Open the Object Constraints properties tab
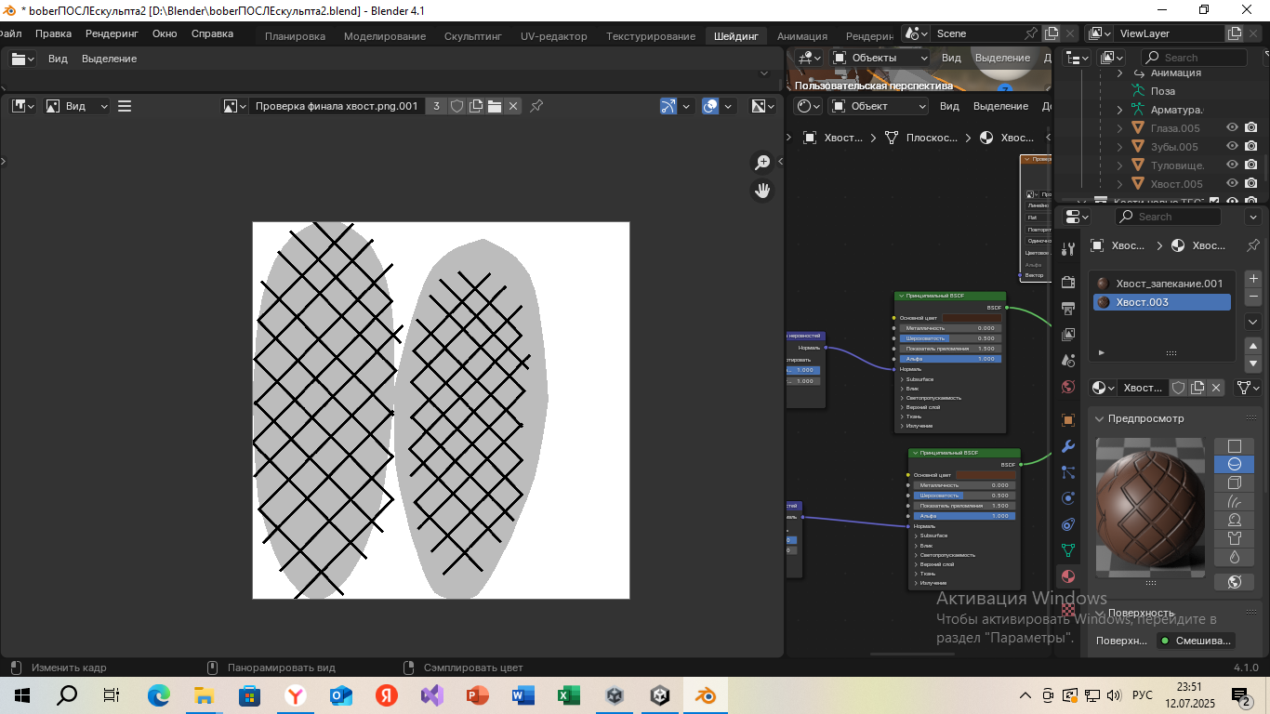 (1068, 524)
